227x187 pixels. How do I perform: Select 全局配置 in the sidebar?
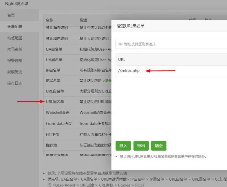tap(15, 27)
